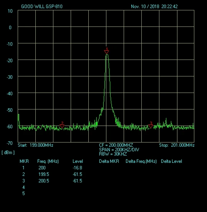Click the GOOD WILL GSP-810 title
Viewport: 207px width, 212px height.
click(x=42, y=7)
